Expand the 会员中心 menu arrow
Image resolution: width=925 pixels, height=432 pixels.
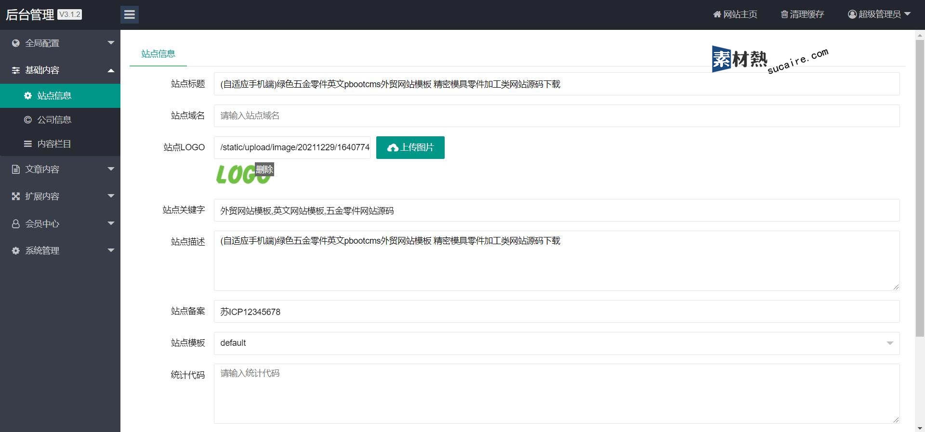pos(111,223)
